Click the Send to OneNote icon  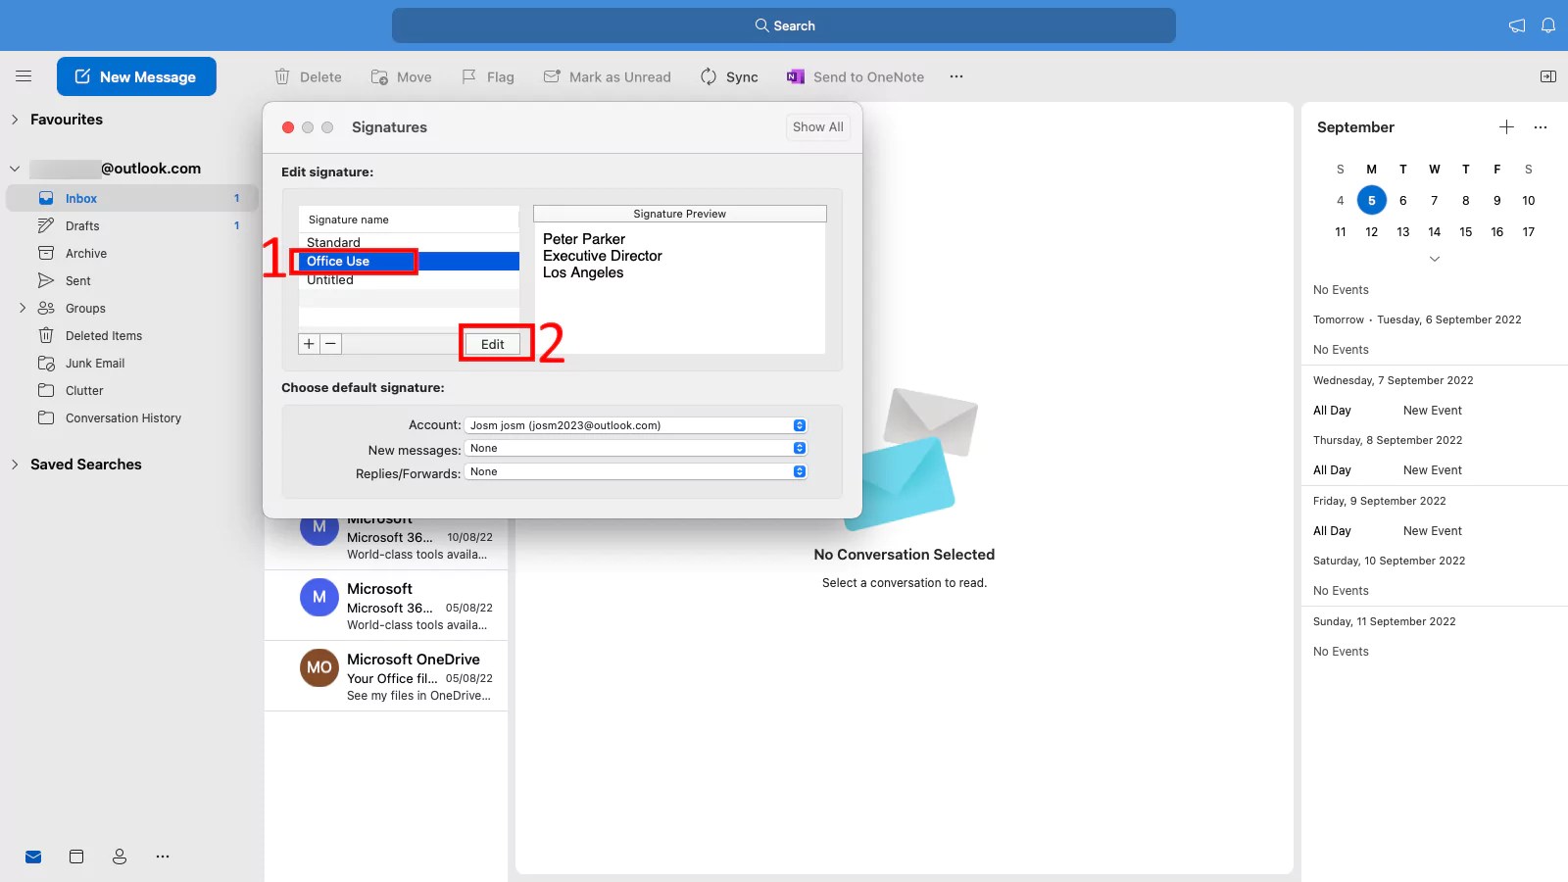click(x=795, y=76)
